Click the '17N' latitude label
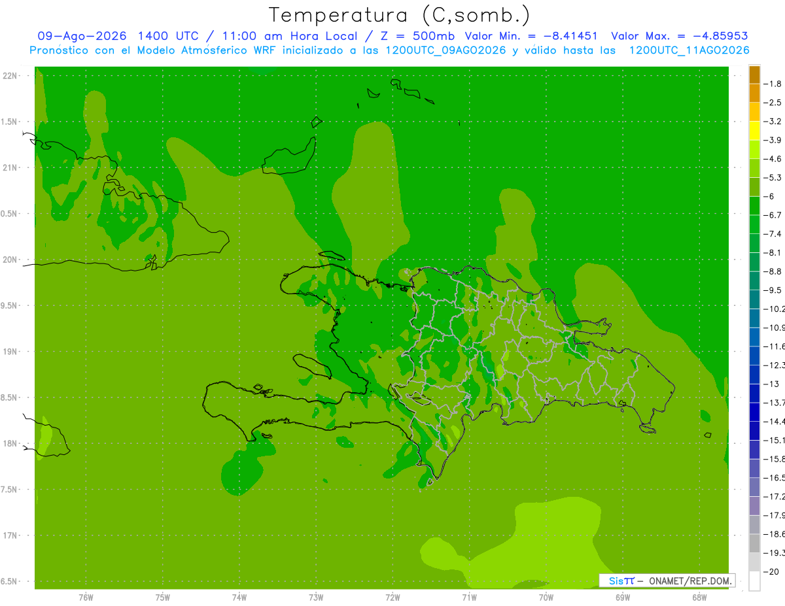Screen dimensions: 785x606 pos(10,535)
